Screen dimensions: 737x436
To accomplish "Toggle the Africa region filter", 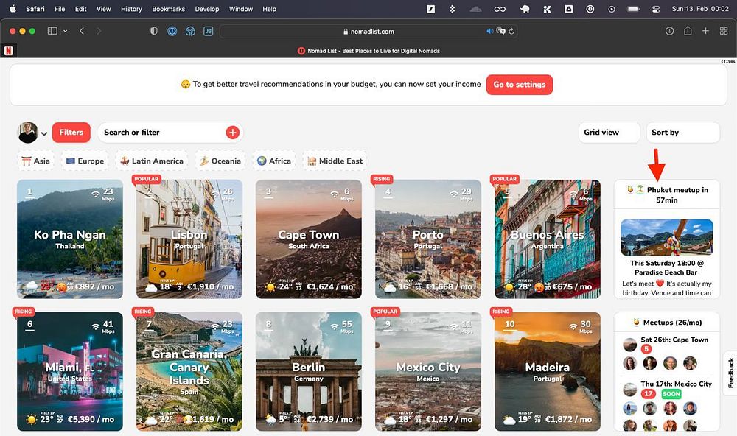I will click(274, 161).
